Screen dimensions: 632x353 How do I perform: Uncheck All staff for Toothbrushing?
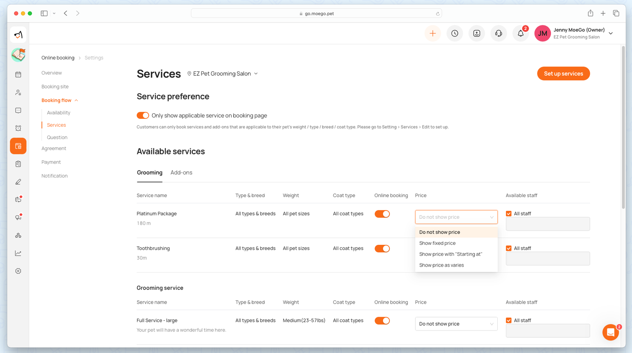(x=509, y=248)
